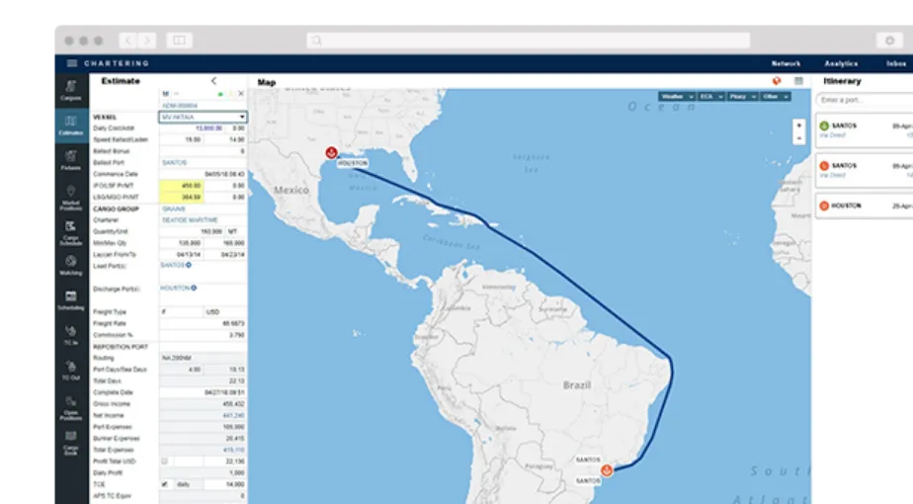Image resolution: width=913 pixels, height=504 pixels.
Task: Open the TC In sidebar section
Action: [x=71, y=336]
